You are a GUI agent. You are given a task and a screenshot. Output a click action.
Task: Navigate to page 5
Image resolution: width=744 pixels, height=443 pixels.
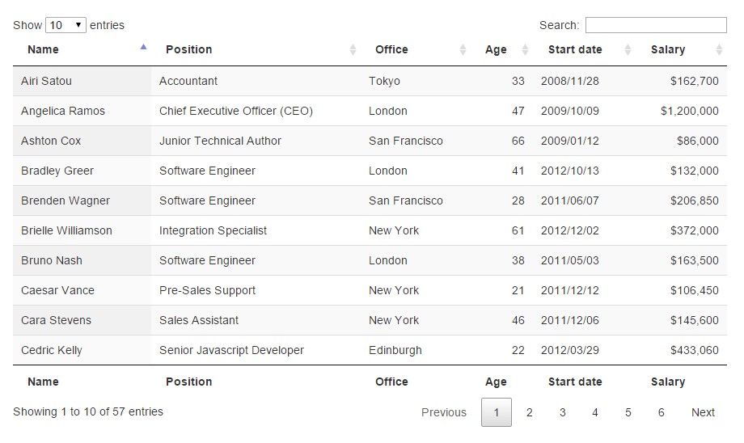[628, 412]
